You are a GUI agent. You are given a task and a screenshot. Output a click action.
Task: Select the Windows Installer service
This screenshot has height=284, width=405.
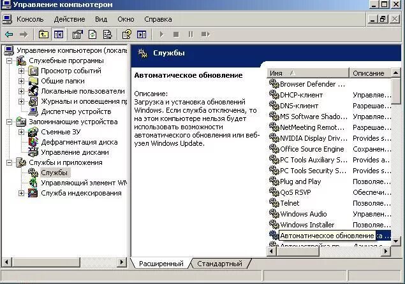[307, 225]
